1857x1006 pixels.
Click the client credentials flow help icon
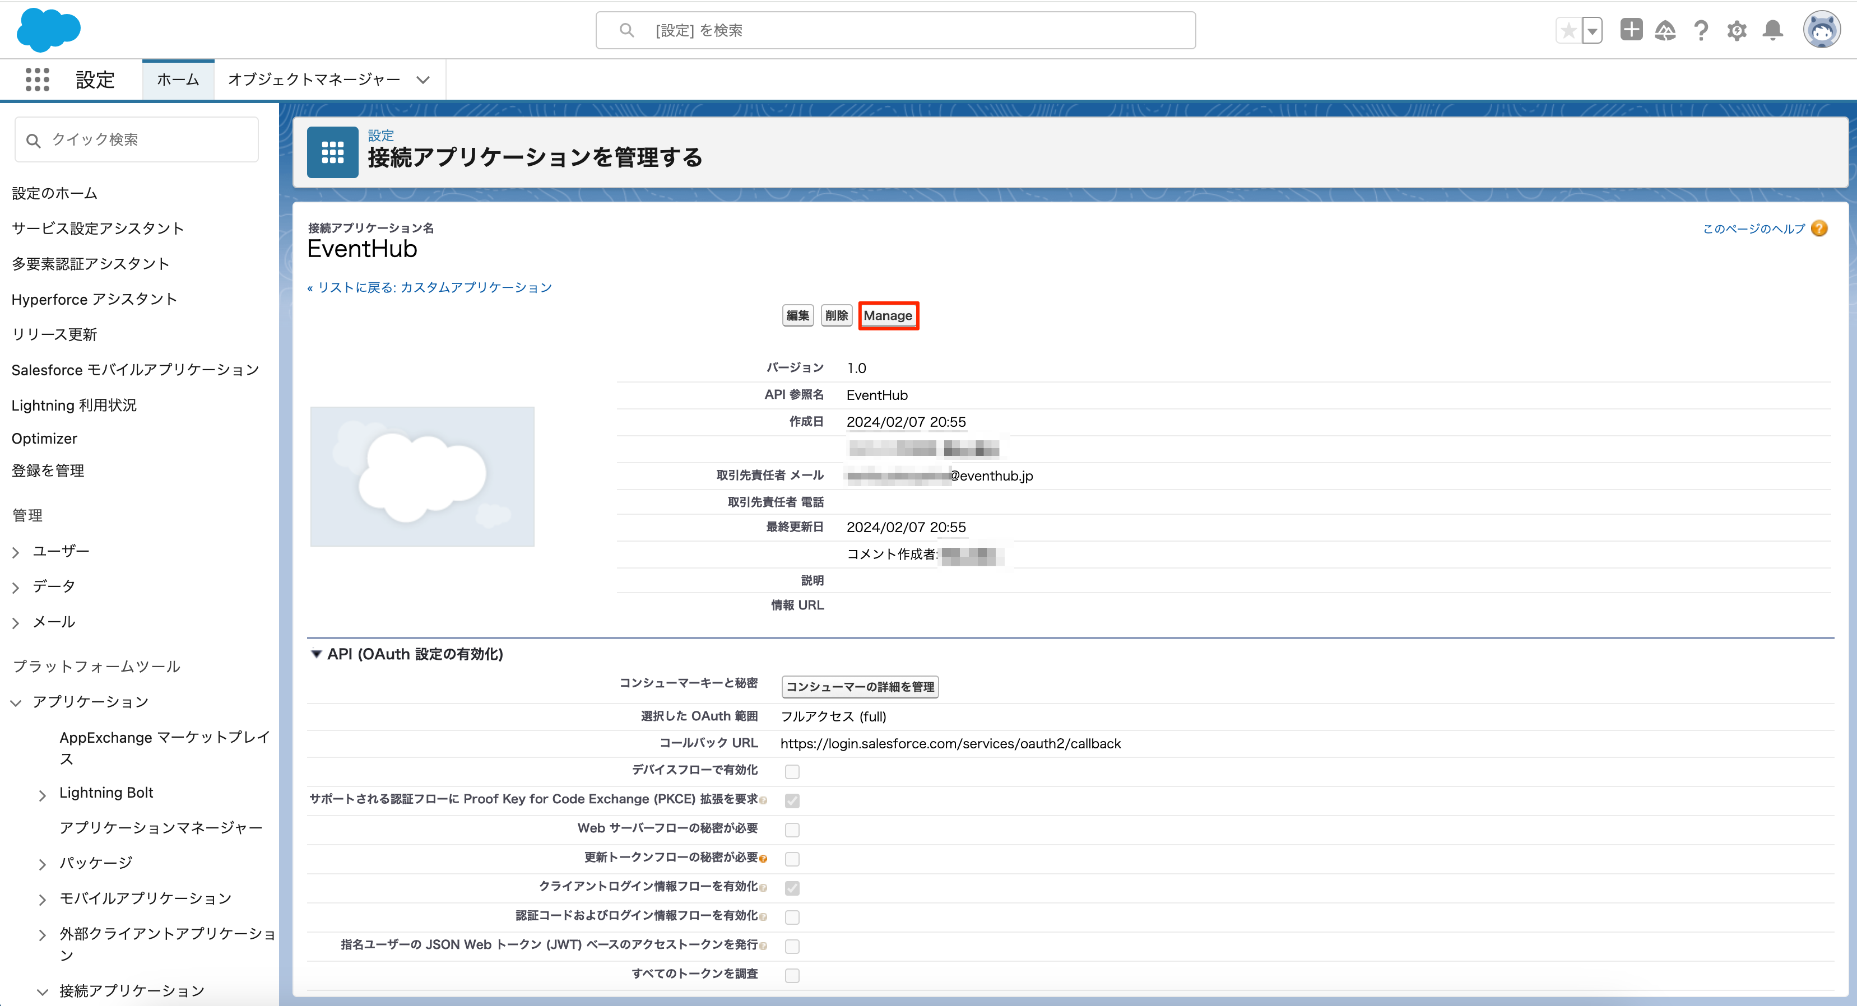point(763,888)
